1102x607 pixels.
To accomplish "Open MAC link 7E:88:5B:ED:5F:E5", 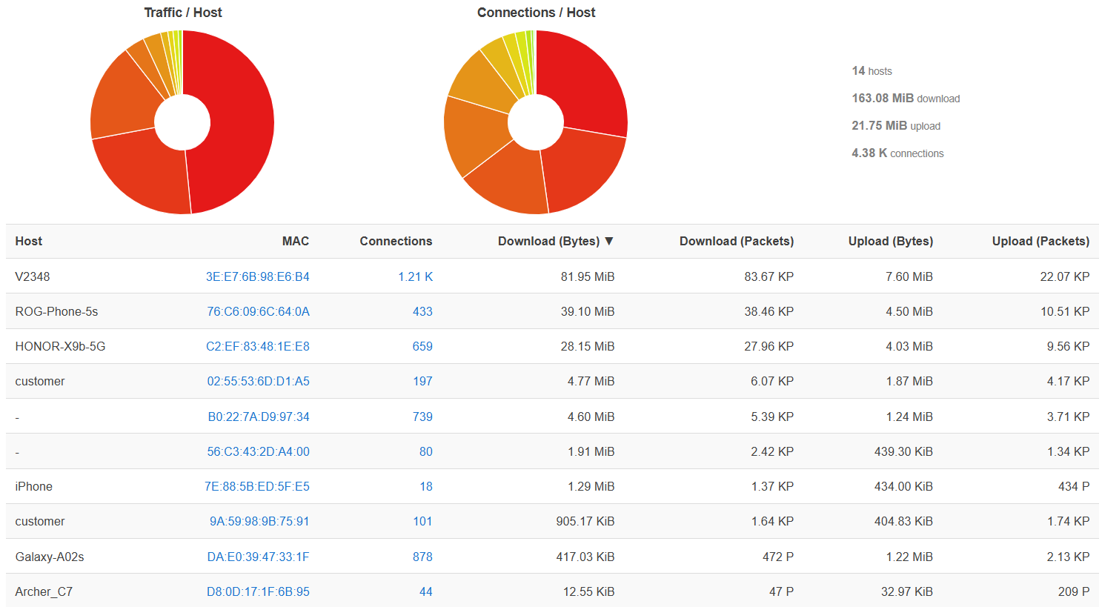I will click(257, 486).
